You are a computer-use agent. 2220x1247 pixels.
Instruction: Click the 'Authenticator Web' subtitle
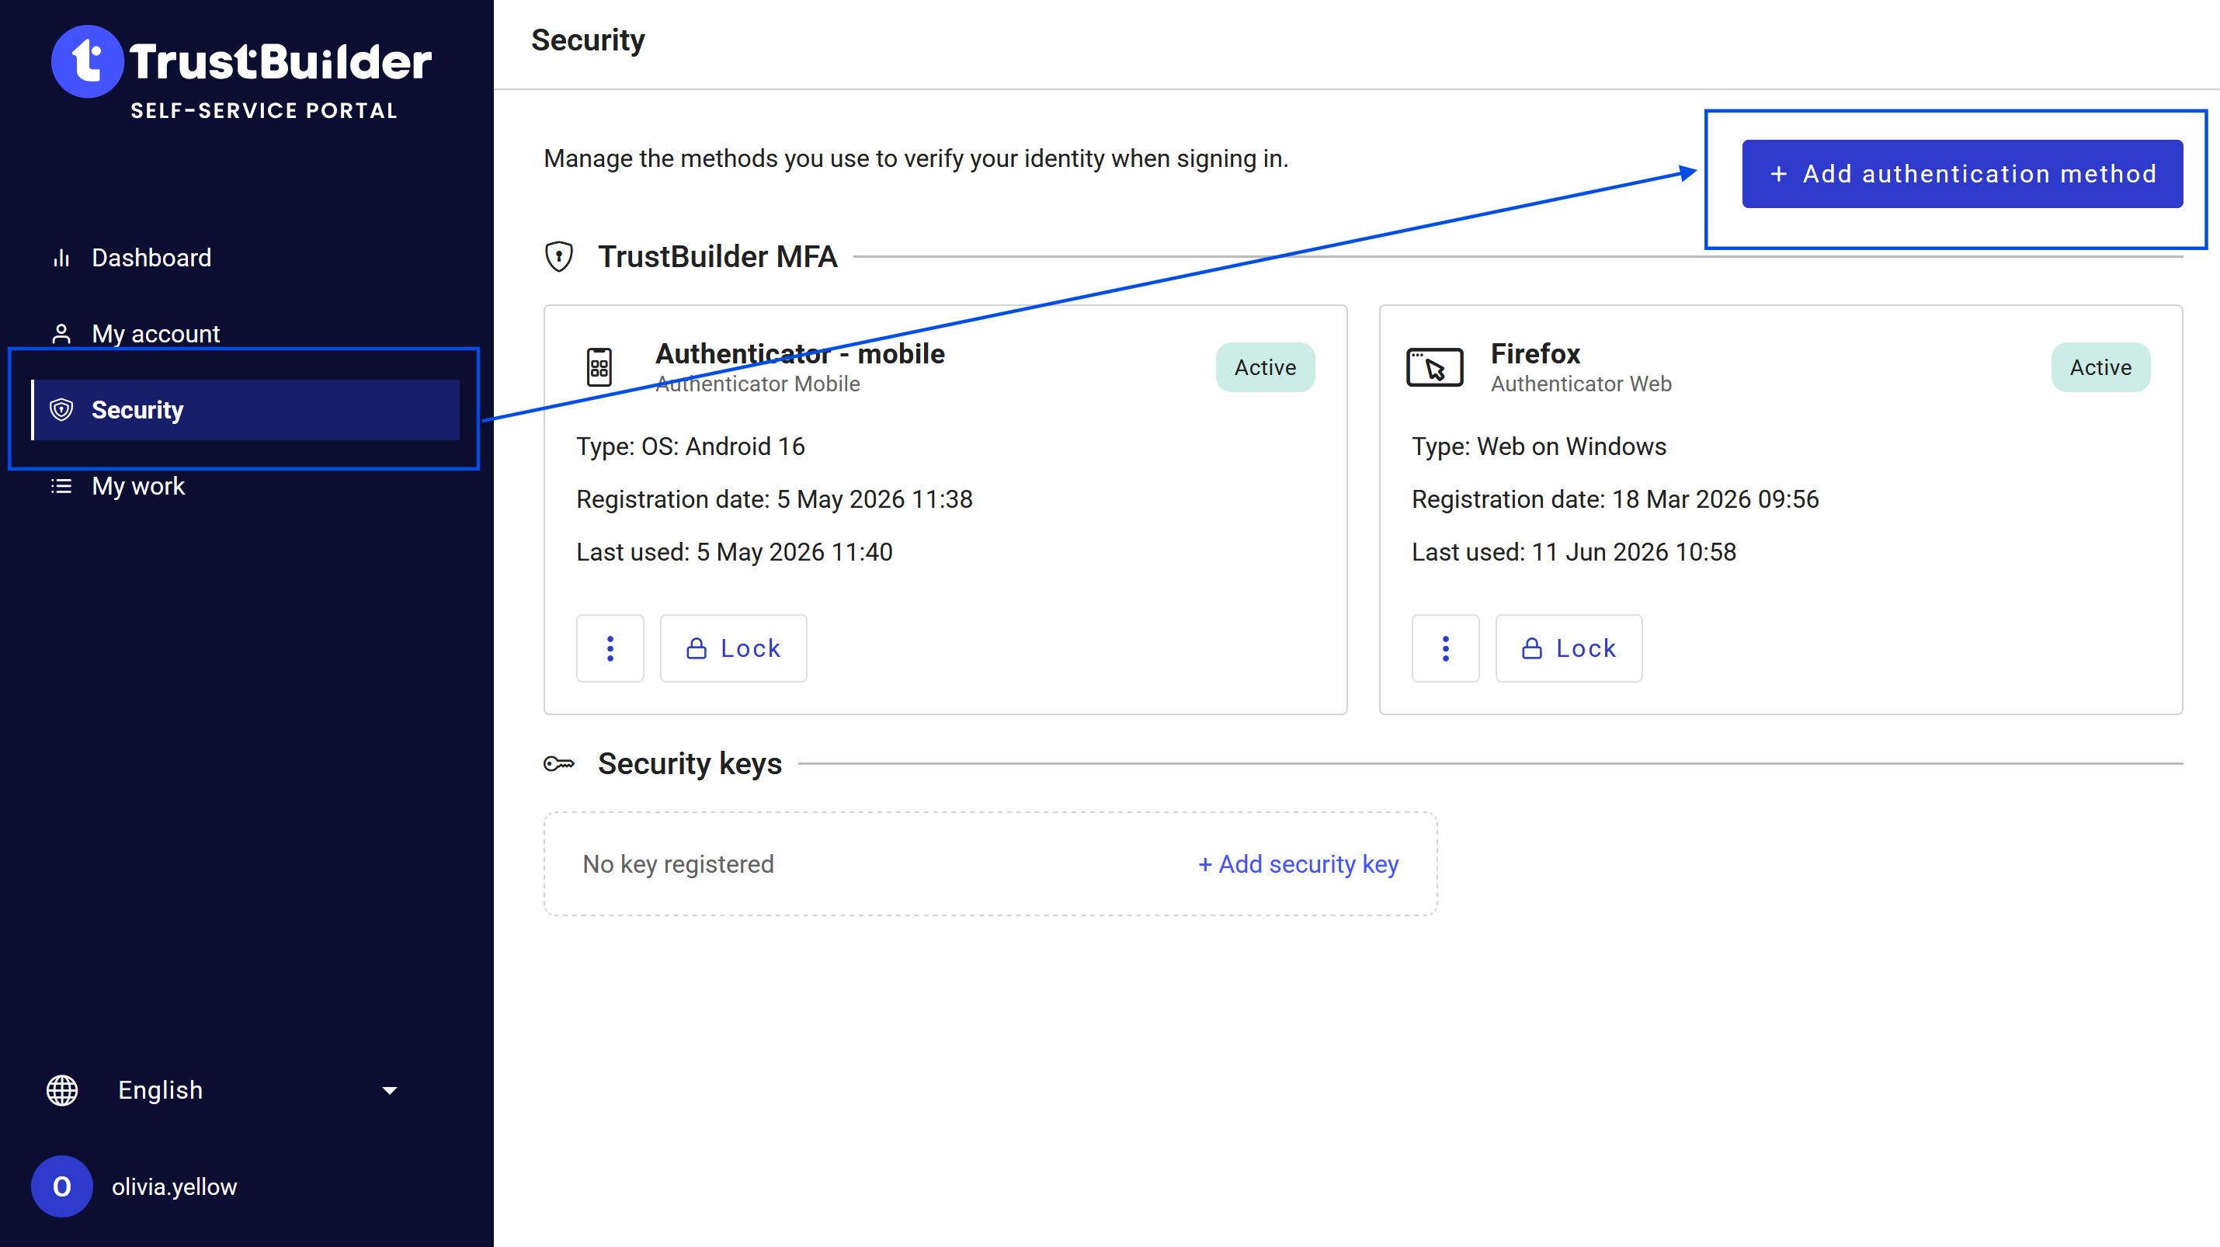coord(1580,384)
